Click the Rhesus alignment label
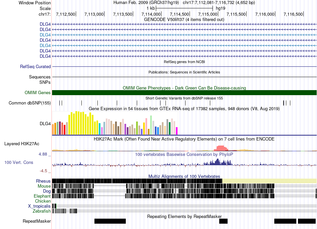 click(x=43, y=181)
